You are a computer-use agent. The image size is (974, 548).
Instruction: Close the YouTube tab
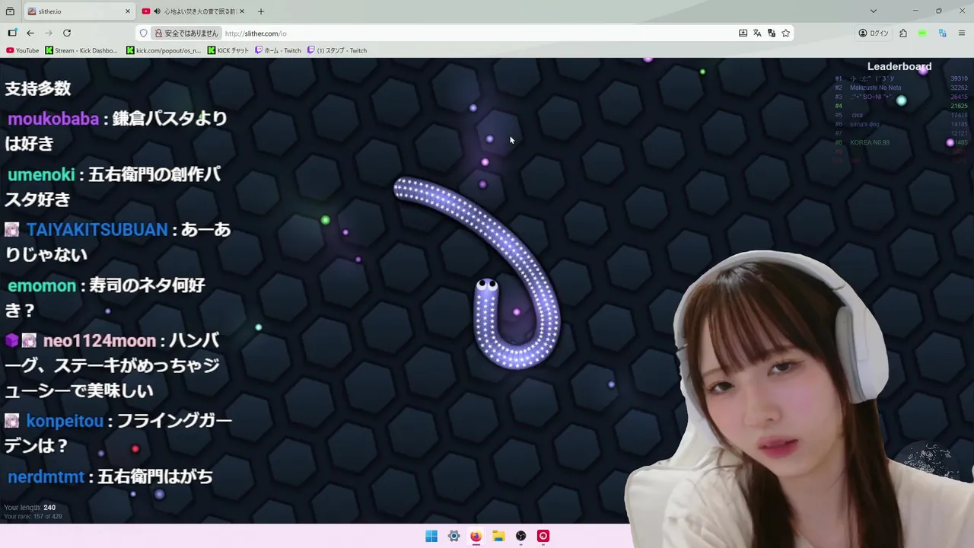tap(242, 11)
